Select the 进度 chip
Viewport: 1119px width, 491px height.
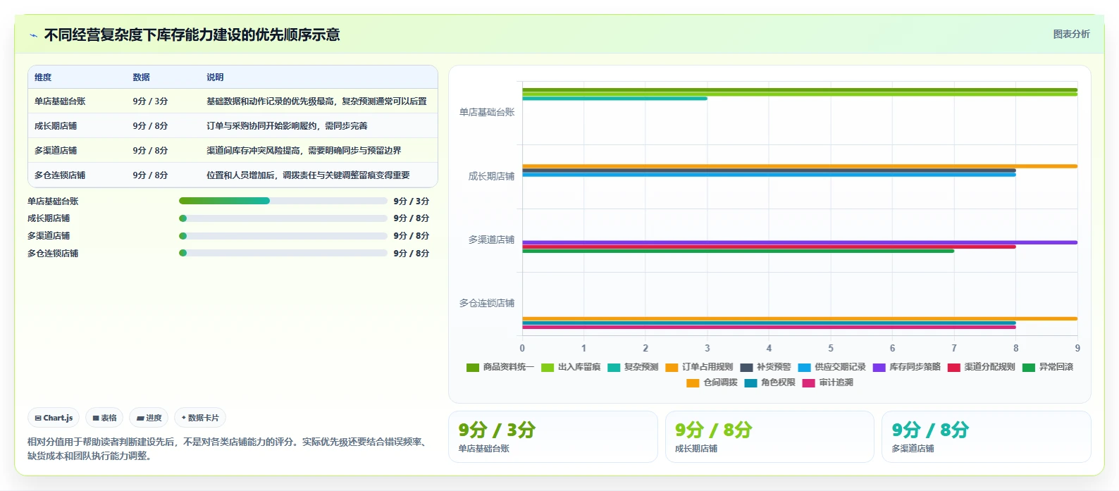(149, 418)
